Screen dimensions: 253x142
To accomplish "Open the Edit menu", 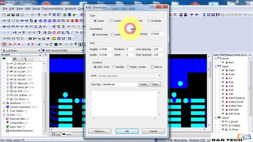I will click(x=12, y=9).
